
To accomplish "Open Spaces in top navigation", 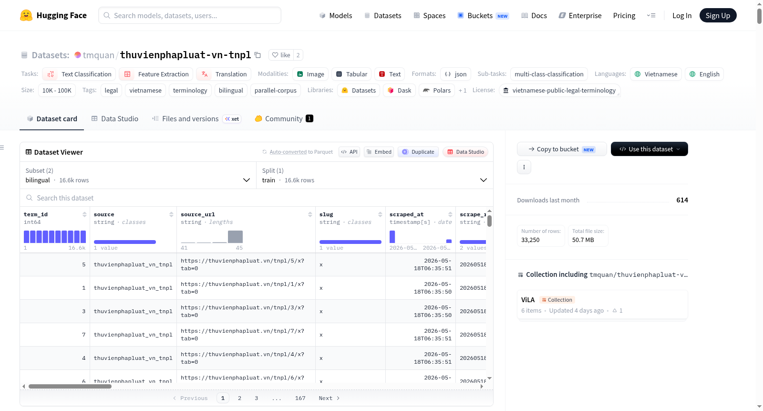I will (429, 15).
